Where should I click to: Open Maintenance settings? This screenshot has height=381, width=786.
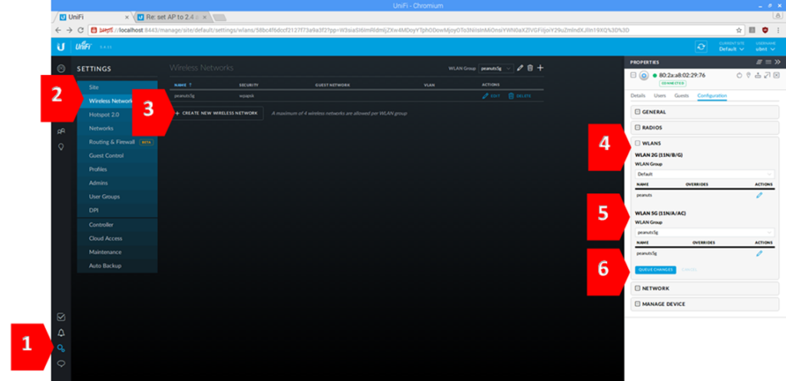click(117, 252)
